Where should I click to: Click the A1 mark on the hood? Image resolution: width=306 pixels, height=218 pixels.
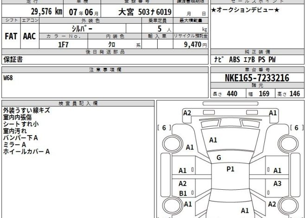[213, 140]
